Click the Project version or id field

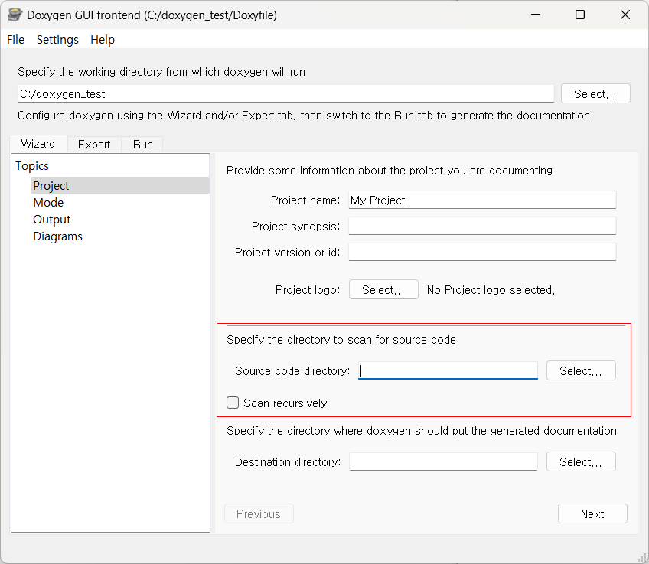pos(482,252)
